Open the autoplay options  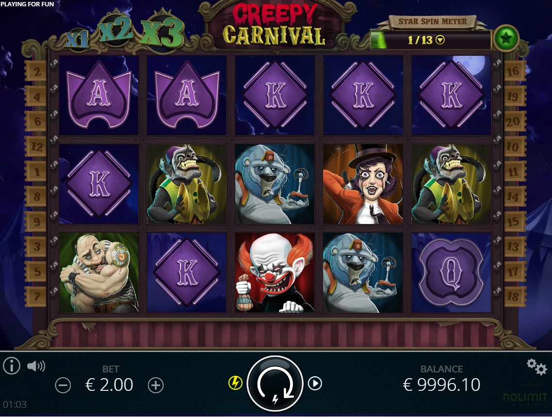pos(315,383)
